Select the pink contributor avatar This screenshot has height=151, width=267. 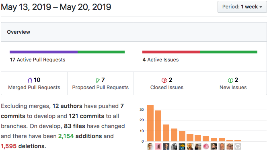158,147
